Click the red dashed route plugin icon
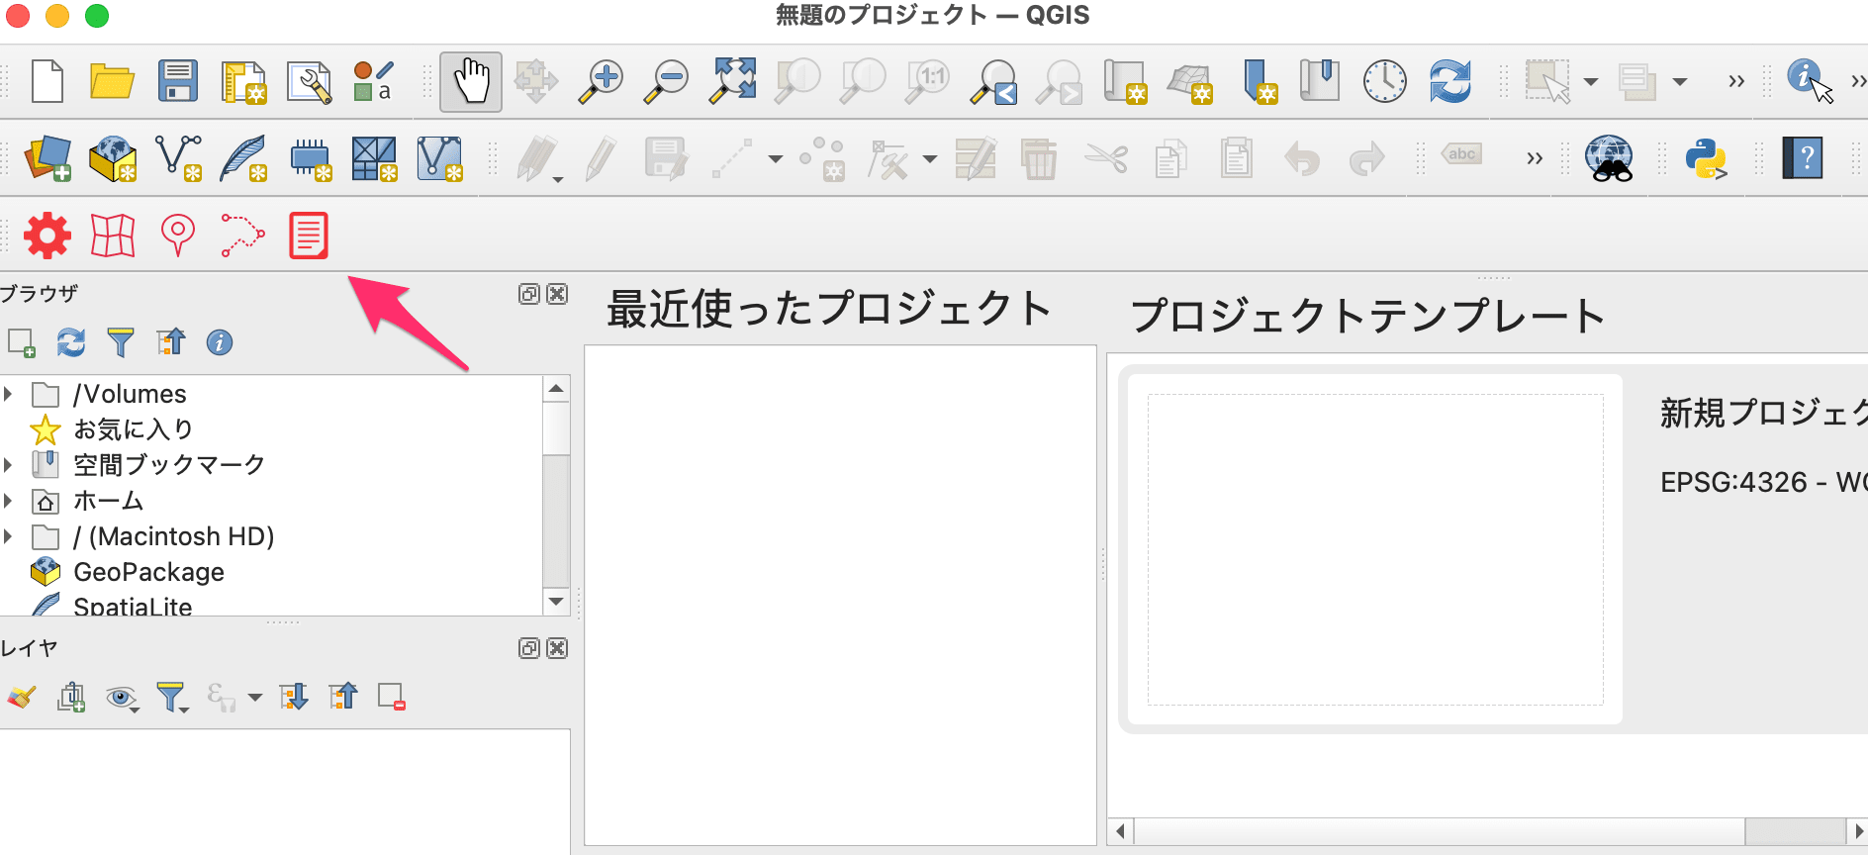 click(242, 236)
